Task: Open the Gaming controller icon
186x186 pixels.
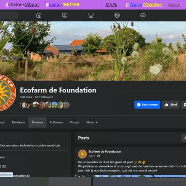Action: (x=143, y=15)
